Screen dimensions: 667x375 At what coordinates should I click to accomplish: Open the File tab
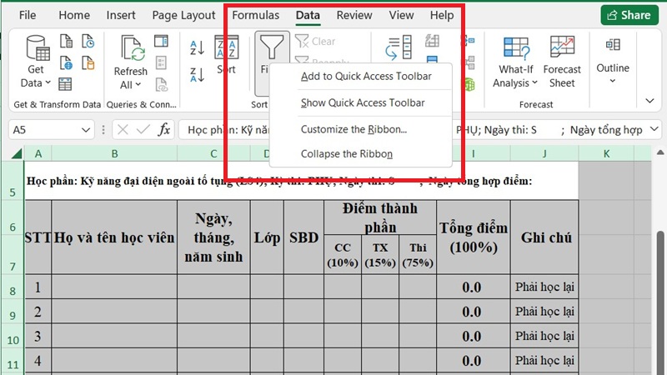click(x=28, y=15)
